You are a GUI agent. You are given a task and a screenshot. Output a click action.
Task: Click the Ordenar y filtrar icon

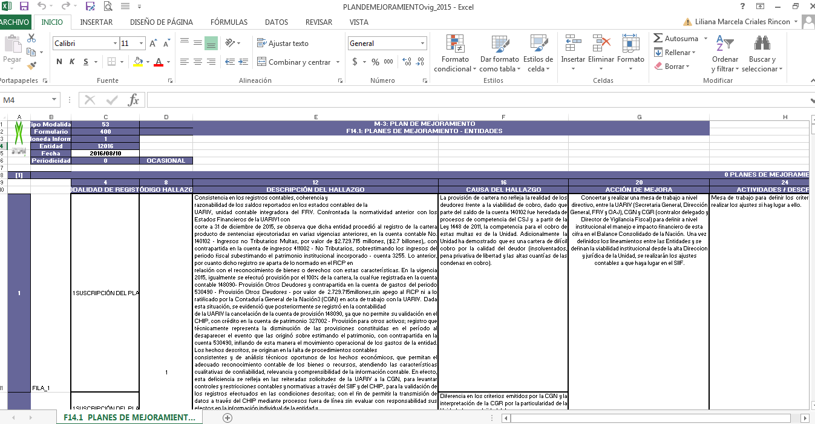coord(725,44)
